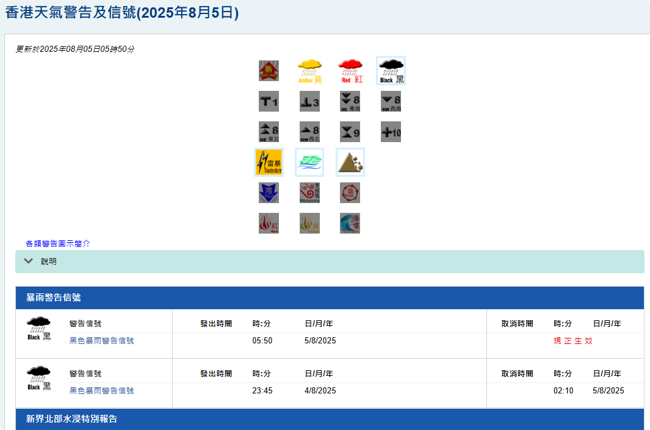The image size is (650, 430).
Task: Click the Tsunami warning icon
Action: (x=350, y=223)
